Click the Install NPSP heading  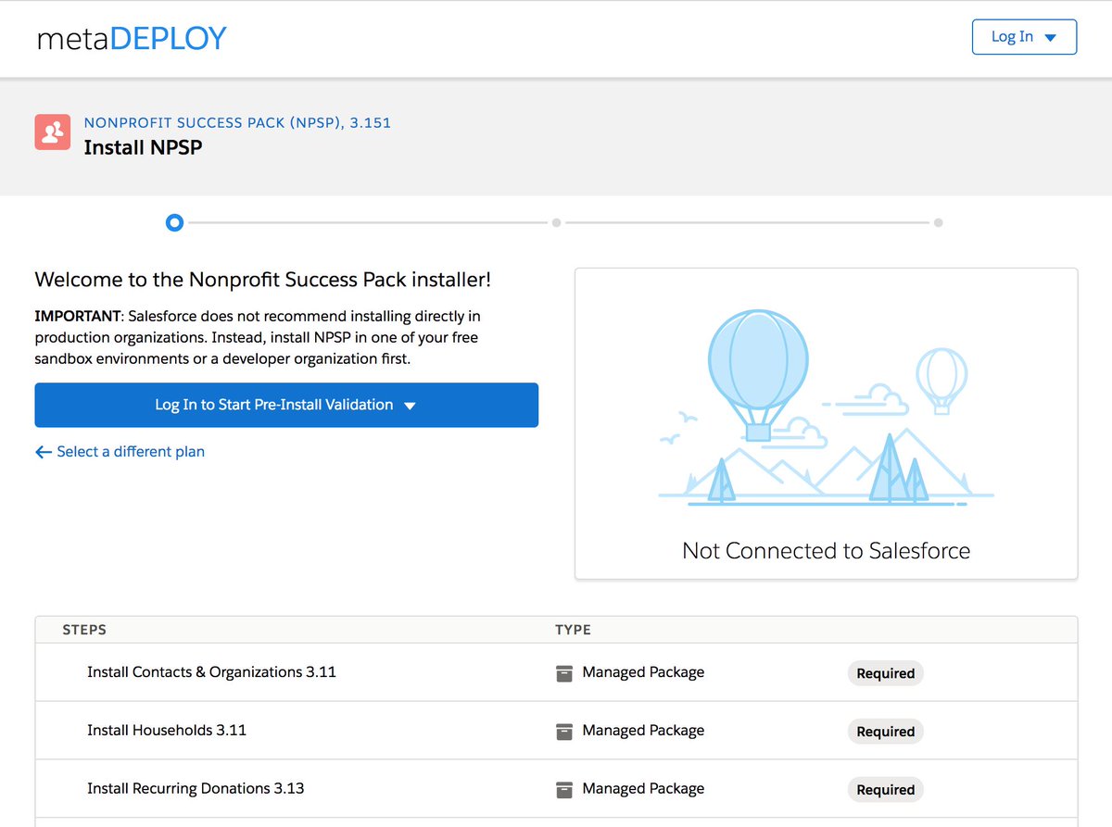tap(143, 147)
